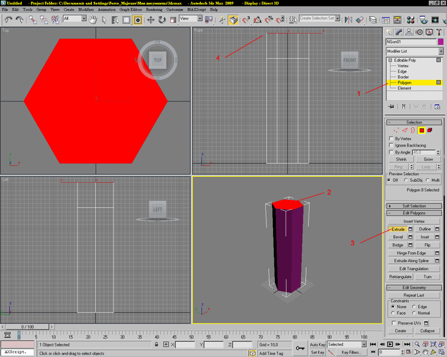The width and height of the screenshot is (447, 357).
Task: Activate the Select and Rotate tool
Action: [x=162, y=20]
